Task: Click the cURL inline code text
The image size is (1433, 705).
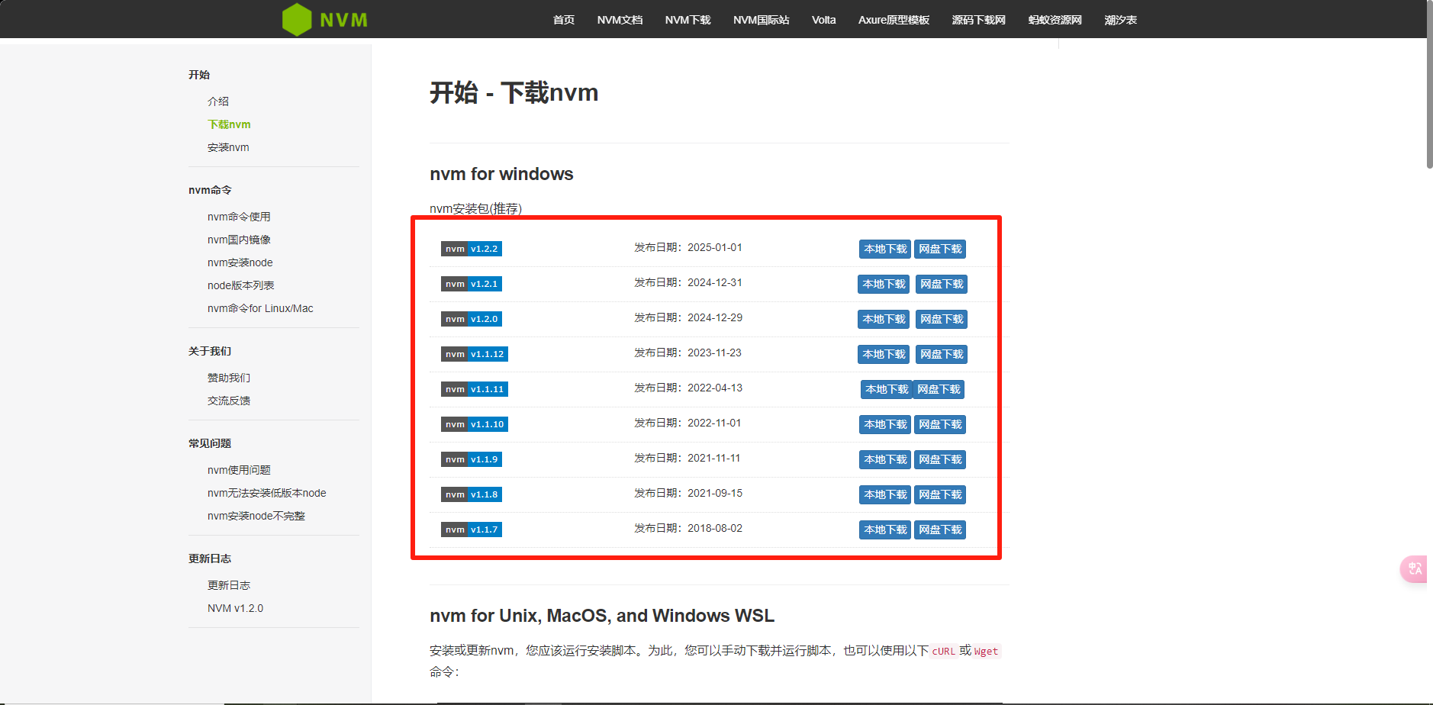Action: click(x=943, y=651)
